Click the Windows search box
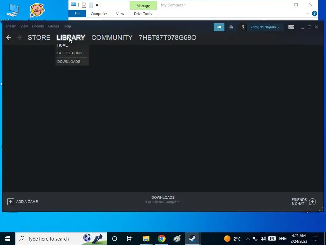Screen dimensions: 326x245 (x=61, y=239)
